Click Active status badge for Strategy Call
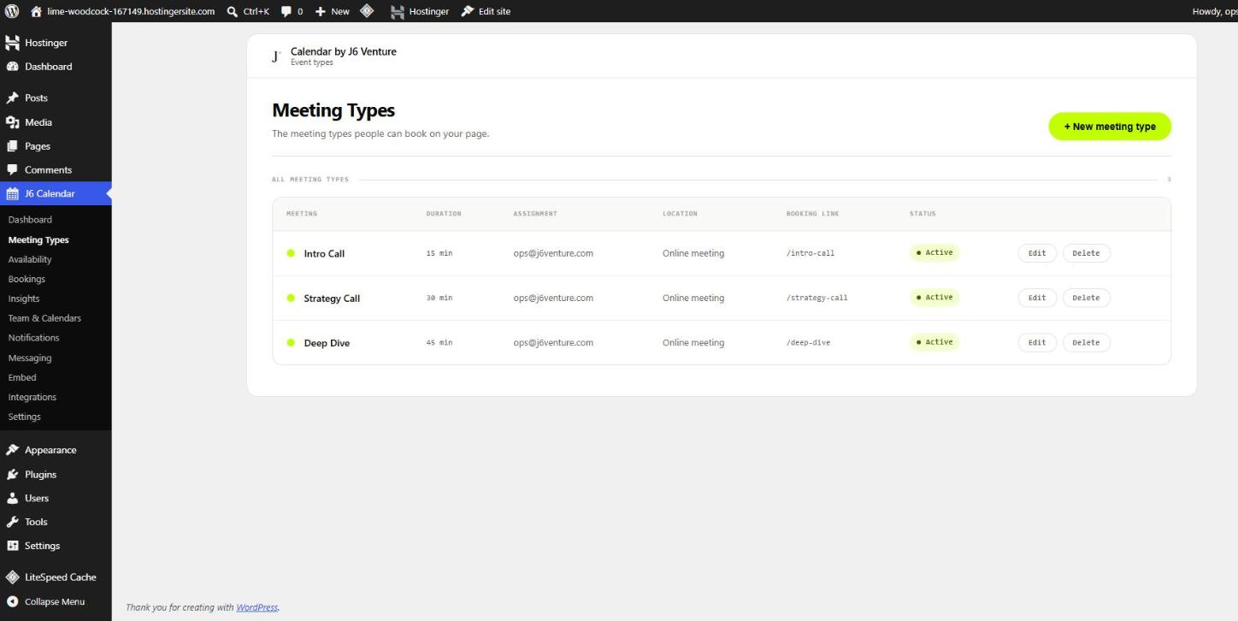1238x621 pixels. (934, 298)
